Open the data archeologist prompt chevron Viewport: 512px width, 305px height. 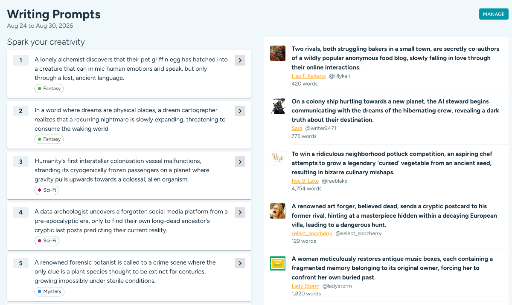tap(240, 213)
